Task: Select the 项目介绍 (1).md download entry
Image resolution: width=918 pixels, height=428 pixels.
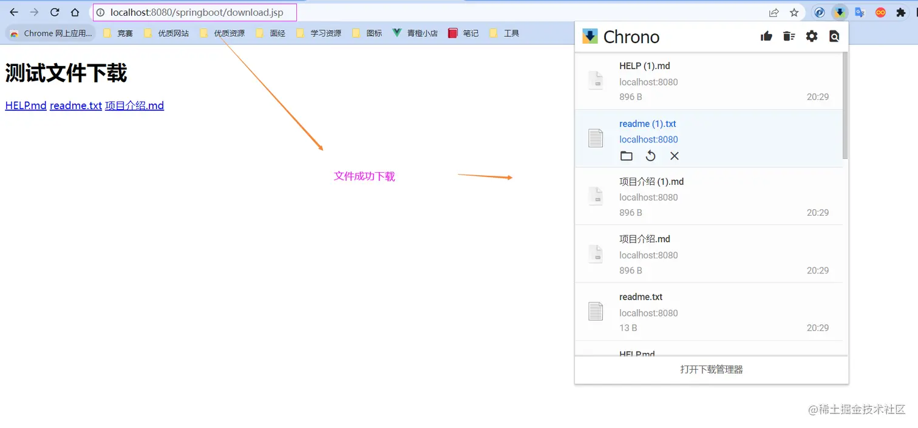Action: (x=709, y=196)
